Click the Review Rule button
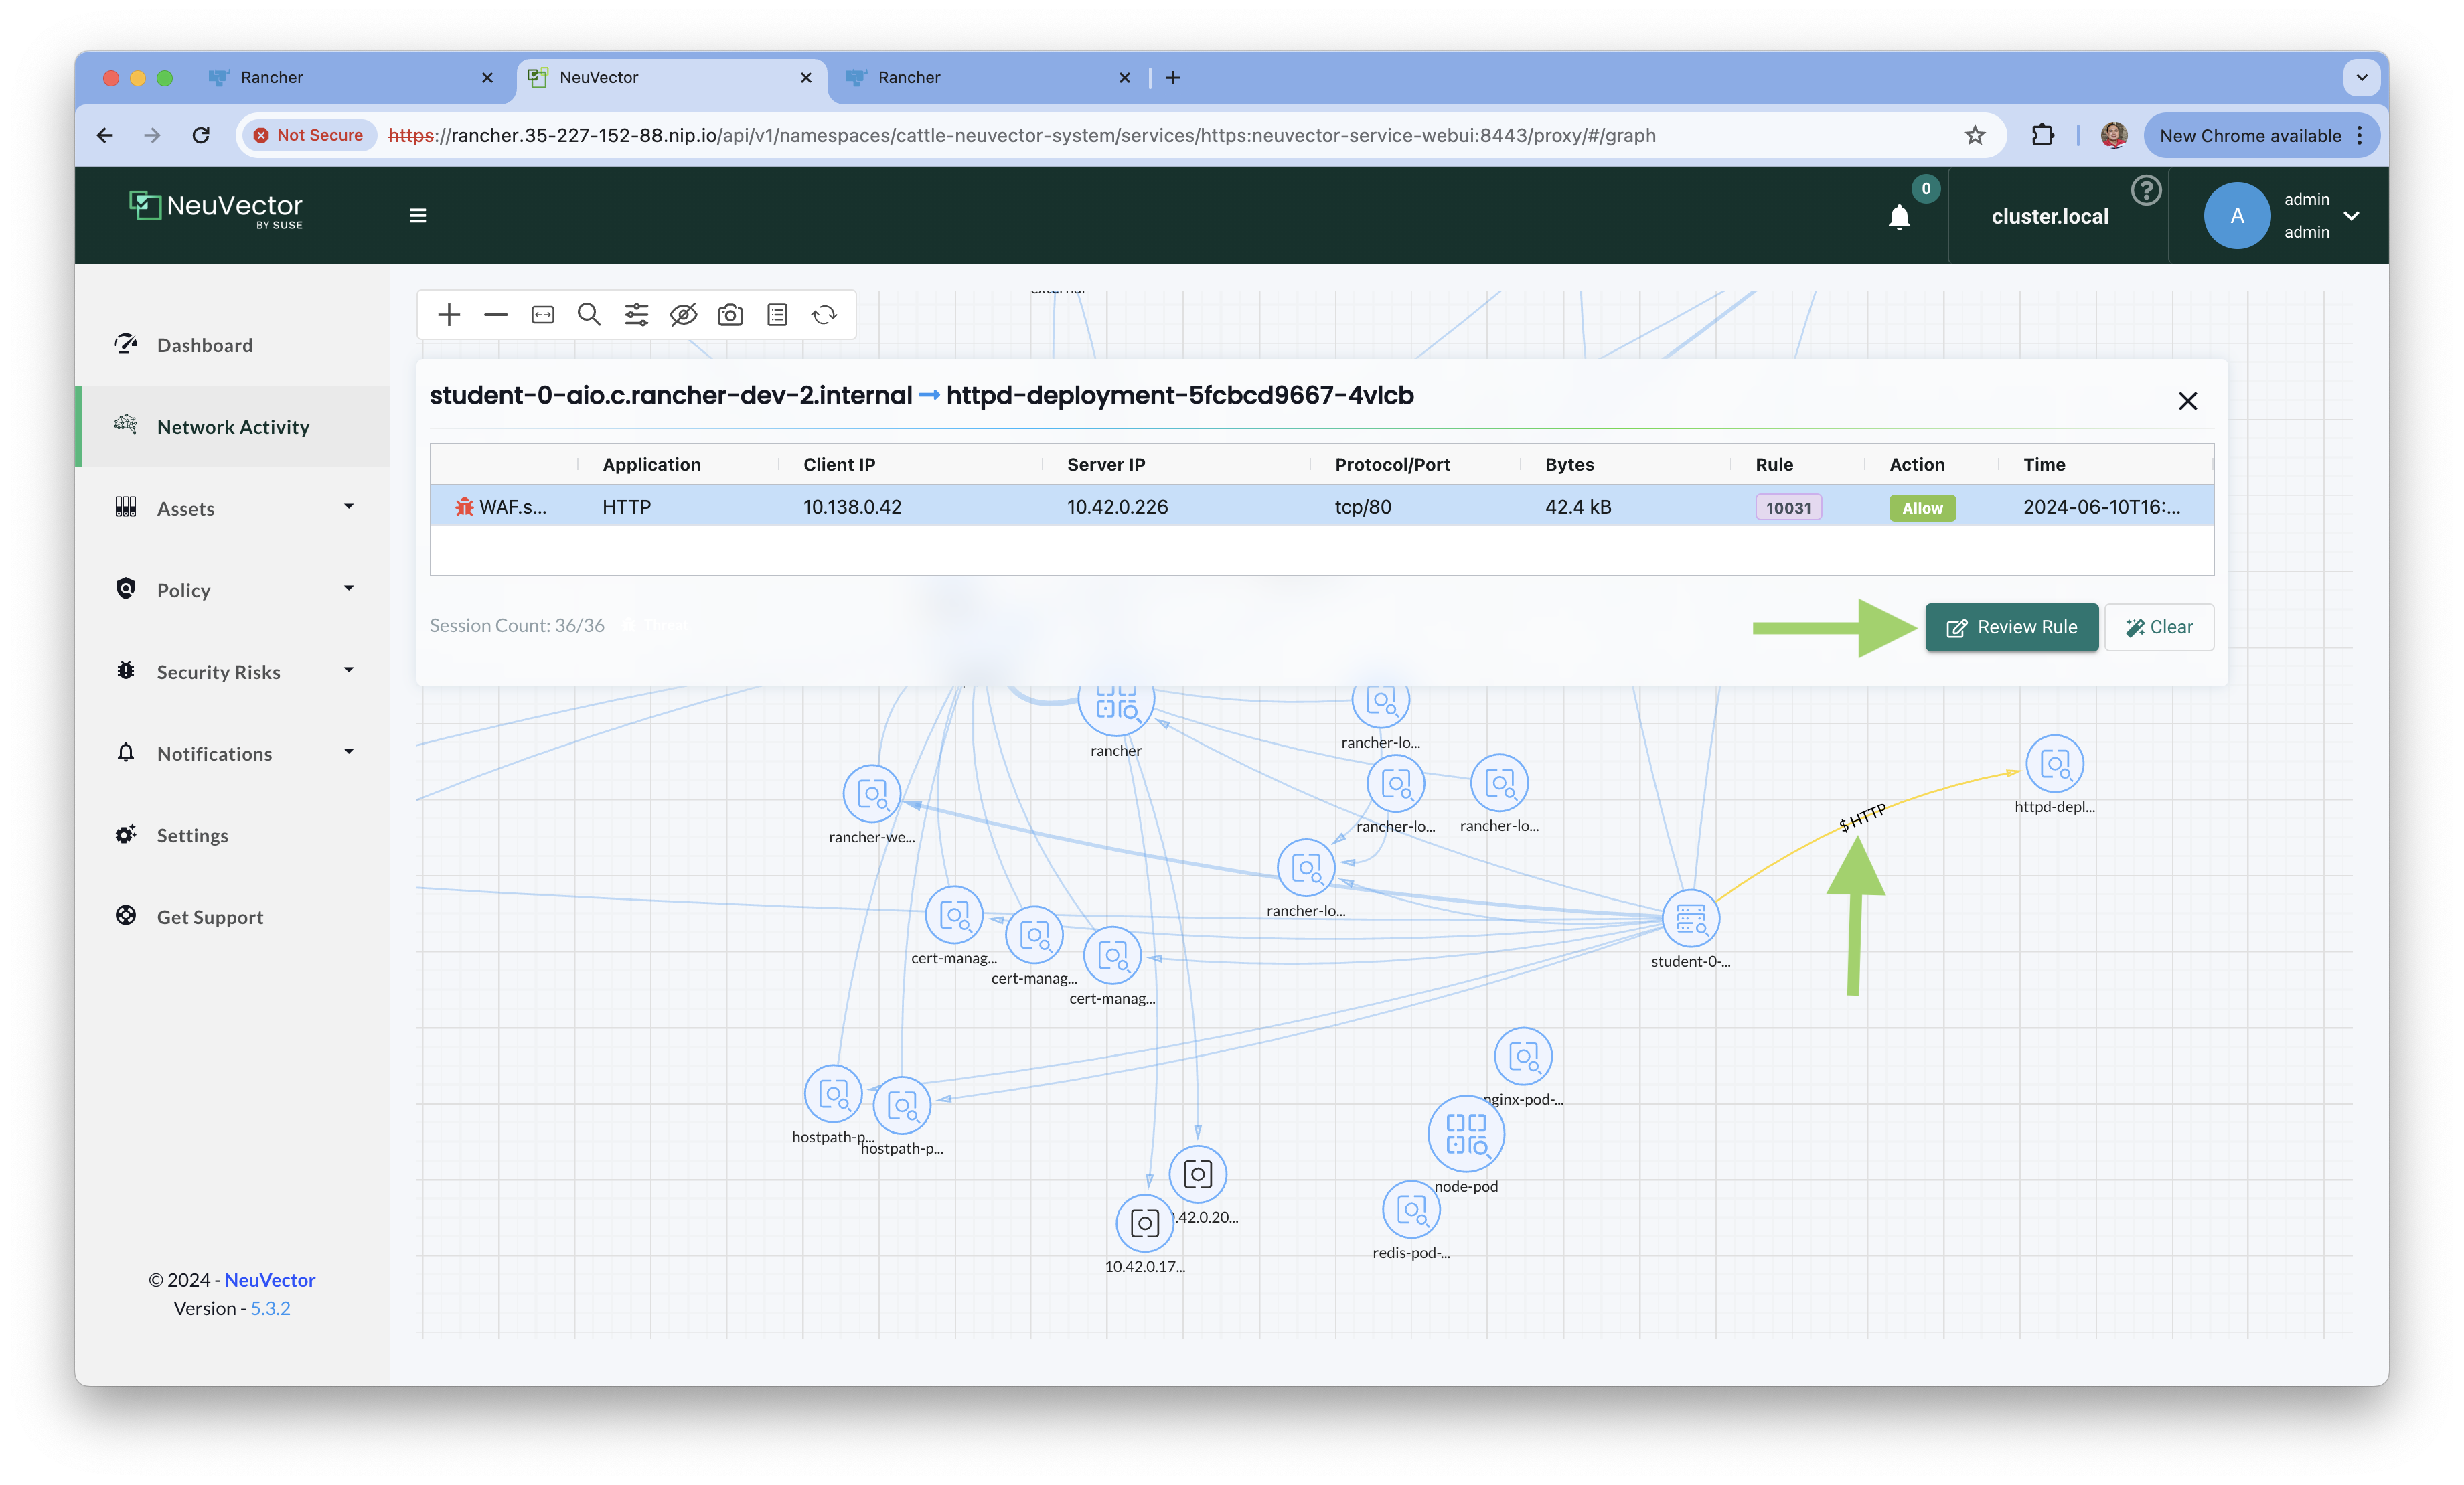Screen dimensions: 2464x1485 click(2011, 627)
